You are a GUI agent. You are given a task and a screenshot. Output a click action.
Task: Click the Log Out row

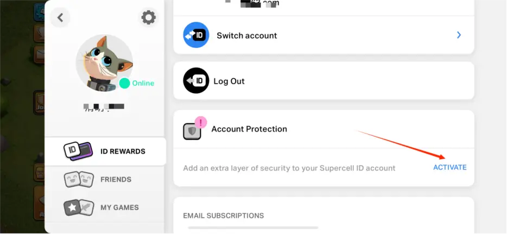(x=324, y=80)
